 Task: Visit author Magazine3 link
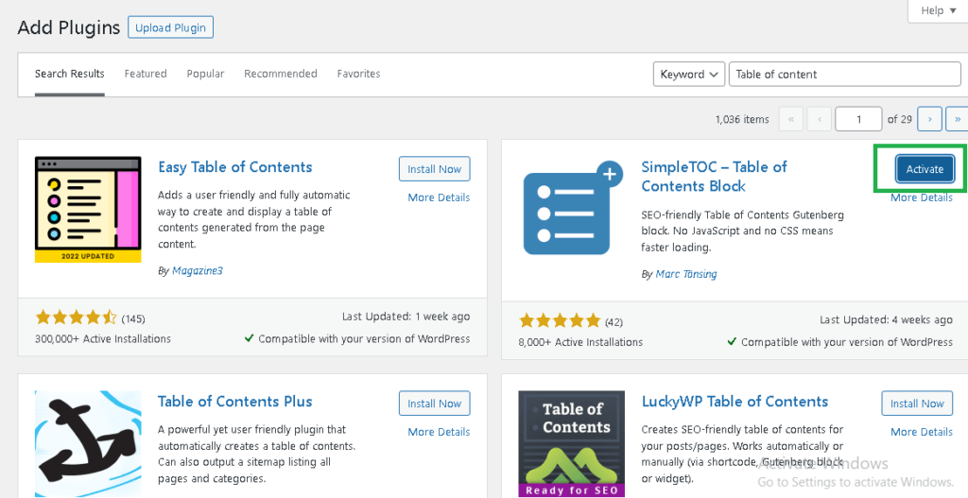coord(198,271)
